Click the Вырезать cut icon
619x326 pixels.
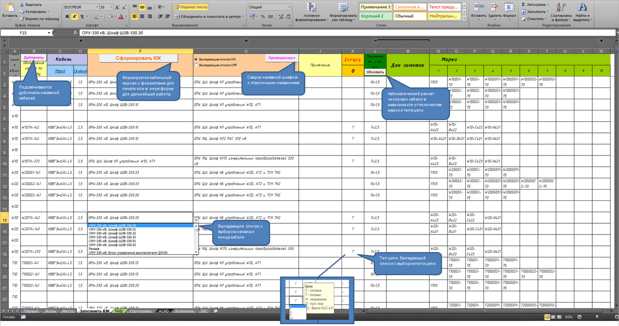tap(22, 5)
